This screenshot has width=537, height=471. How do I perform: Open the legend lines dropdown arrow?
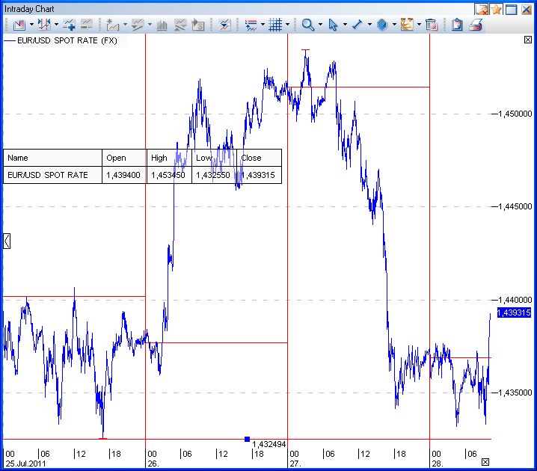tap(263, 25)
